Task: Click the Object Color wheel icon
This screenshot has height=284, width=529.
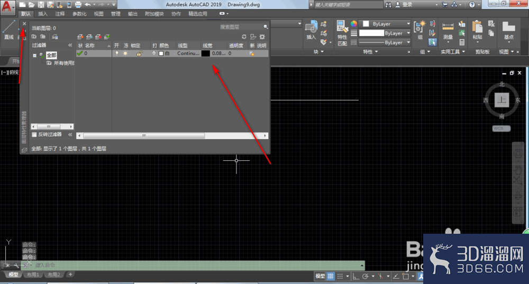Action: coord(353,24)
